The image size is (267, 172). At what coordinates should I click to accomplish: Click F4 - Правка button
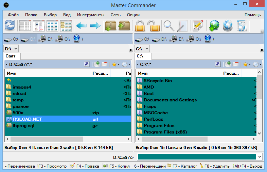coord(85,166)
